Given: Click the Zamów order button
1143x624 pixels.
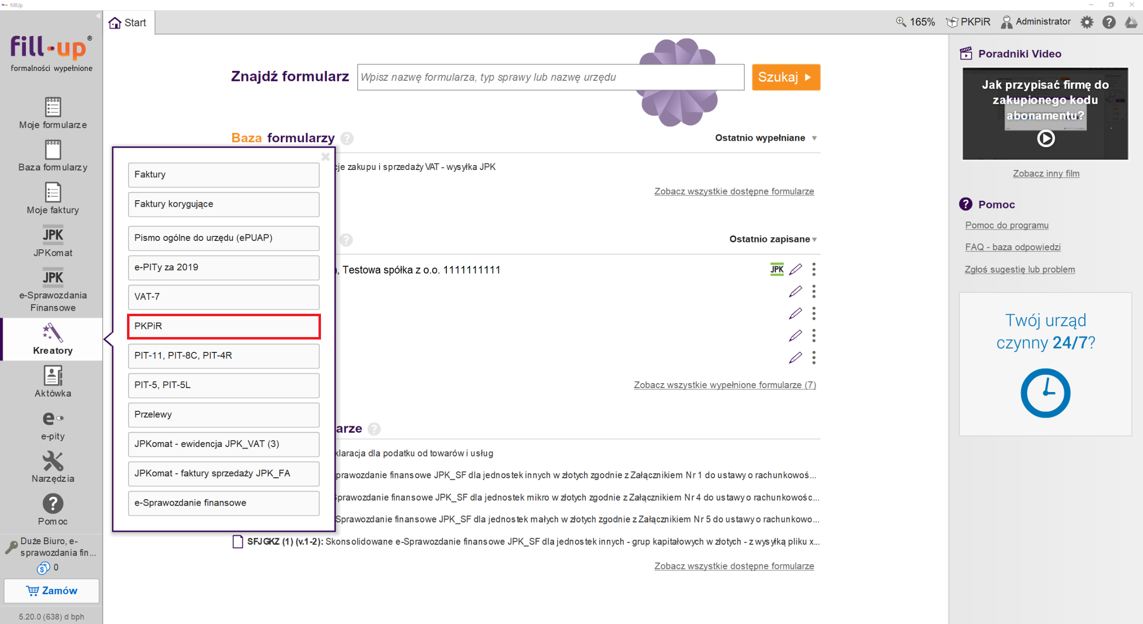Looking at the screenshot, I should pyautogui.click(x=52, y=590).
